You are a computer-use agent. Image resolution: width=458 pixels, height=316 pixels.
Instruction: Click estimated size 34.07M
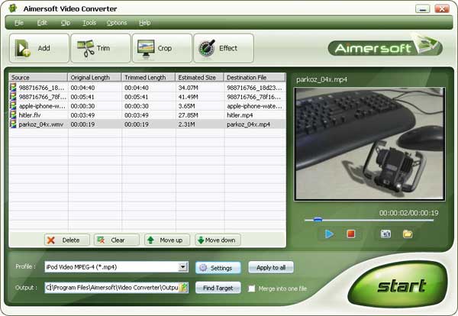188,88
